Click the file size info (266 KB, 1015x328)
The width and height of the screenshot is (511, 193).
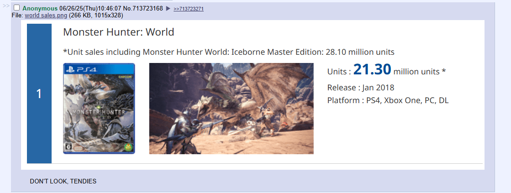(x=96, y=16)
